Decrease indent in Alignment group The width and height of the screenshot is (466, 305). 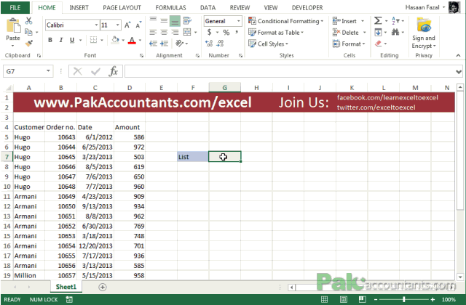pos(153,44)
